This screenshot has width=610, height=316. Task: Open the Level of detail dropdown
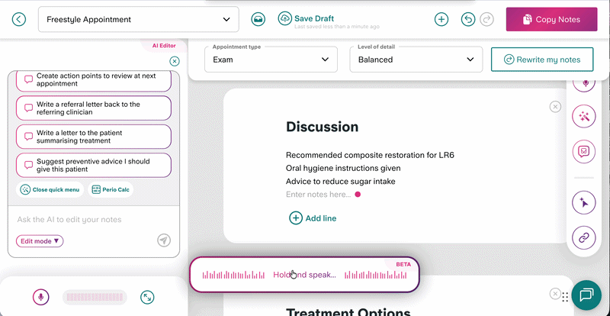coord(416,60)
